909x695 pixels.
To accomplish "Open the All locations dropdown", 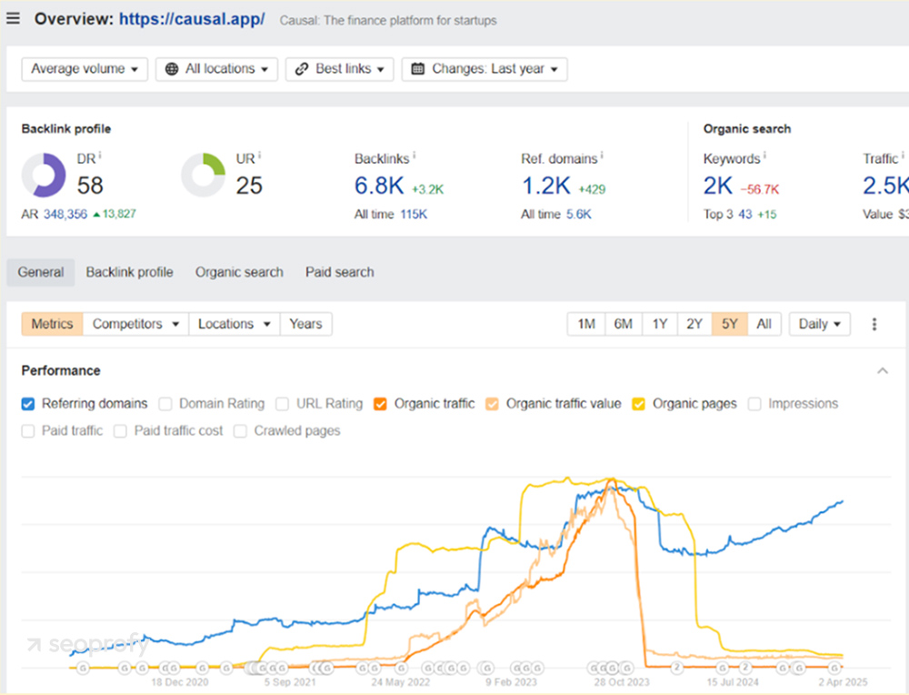I will tap(217, 69).
